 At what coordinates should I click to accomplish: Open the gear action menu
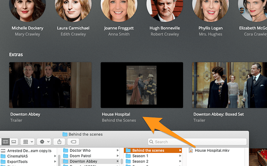[x=44, y=142]
